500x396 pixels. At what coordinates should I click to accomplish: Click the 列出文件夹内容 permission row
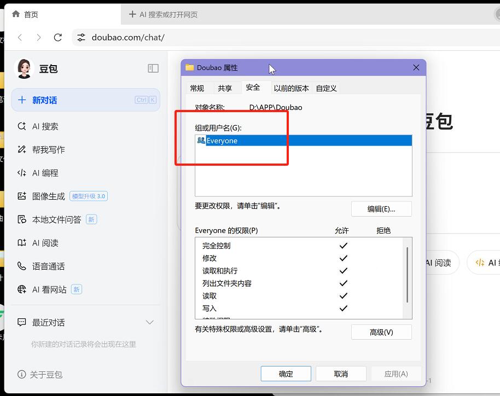299,283
